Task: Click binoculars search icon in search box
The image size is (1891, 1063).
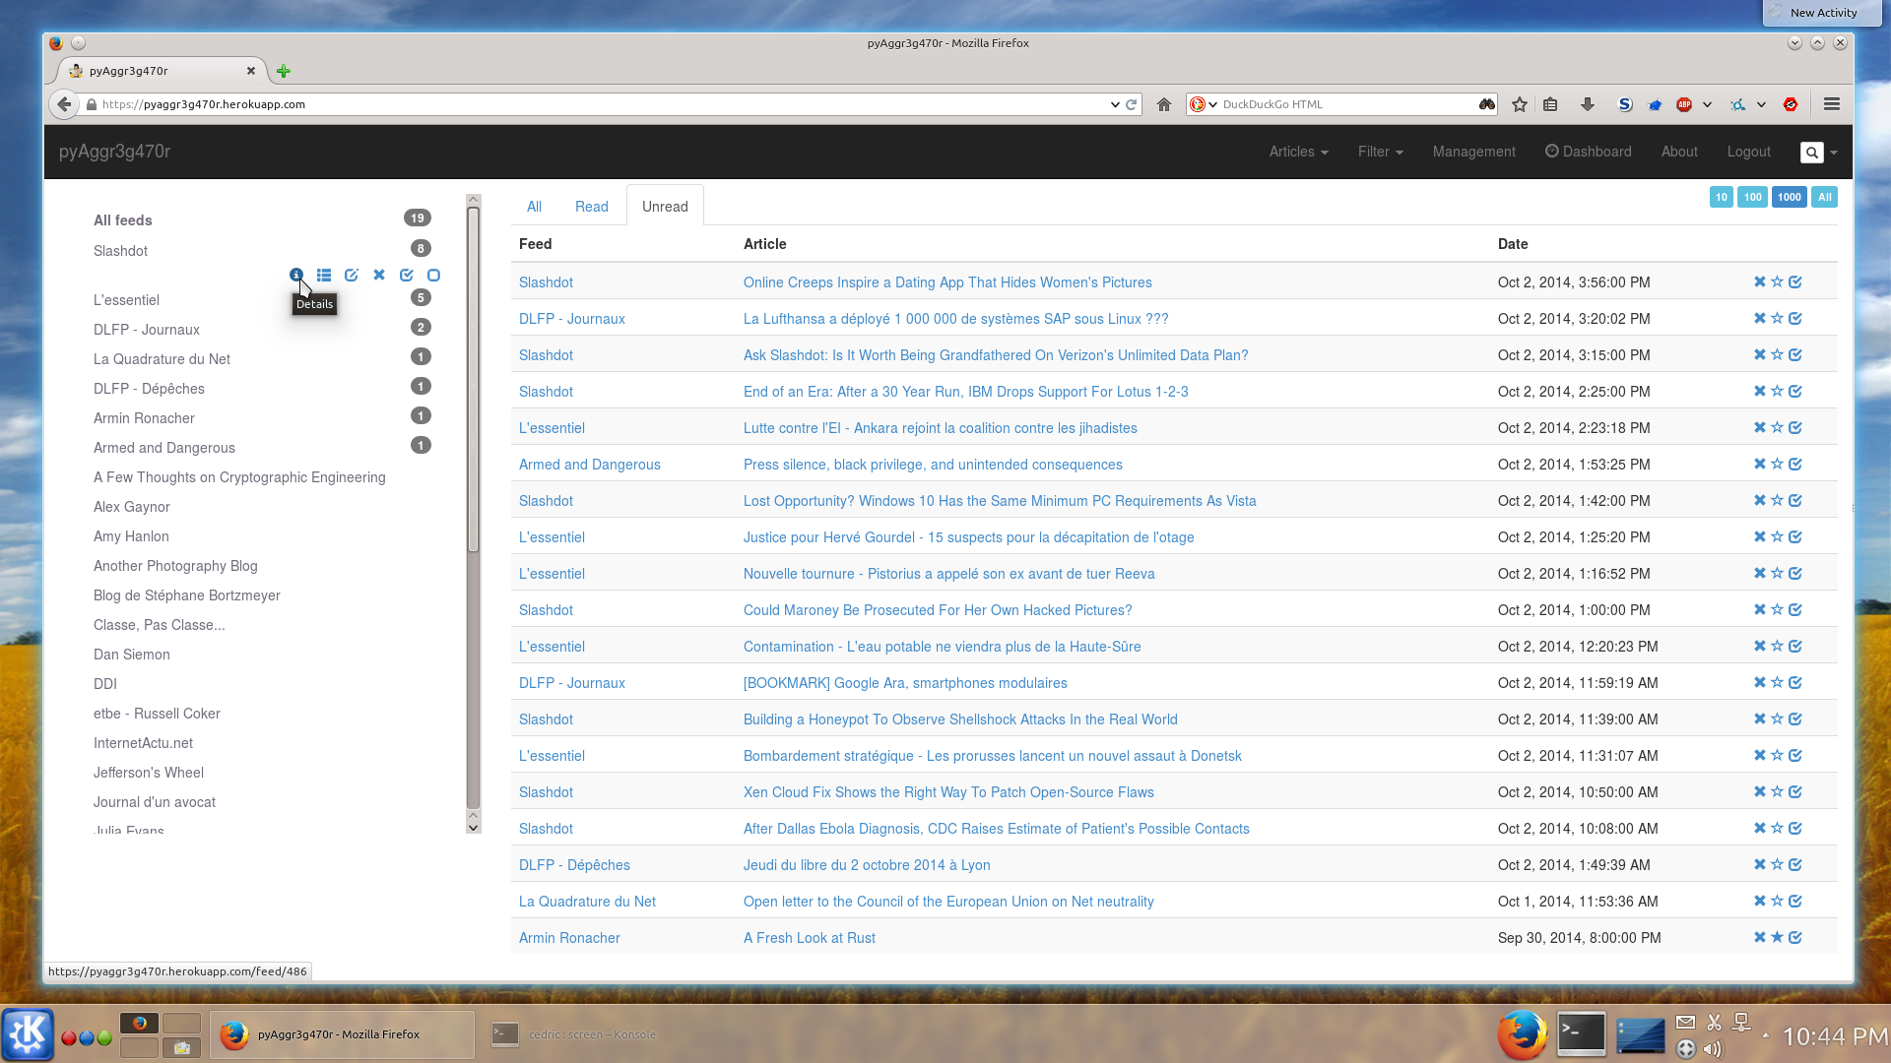Action: [x=1487, y=104]
